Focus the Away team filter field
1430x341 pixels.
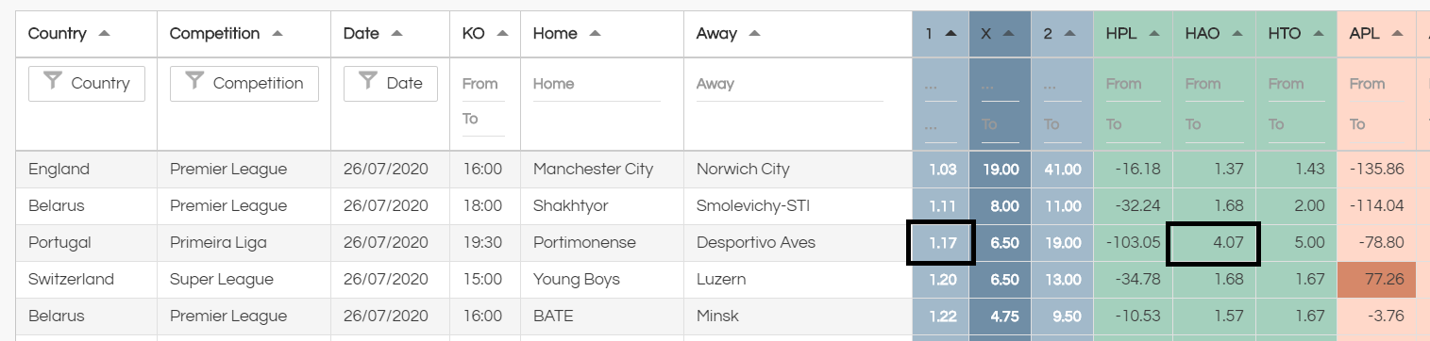(789, 84)
